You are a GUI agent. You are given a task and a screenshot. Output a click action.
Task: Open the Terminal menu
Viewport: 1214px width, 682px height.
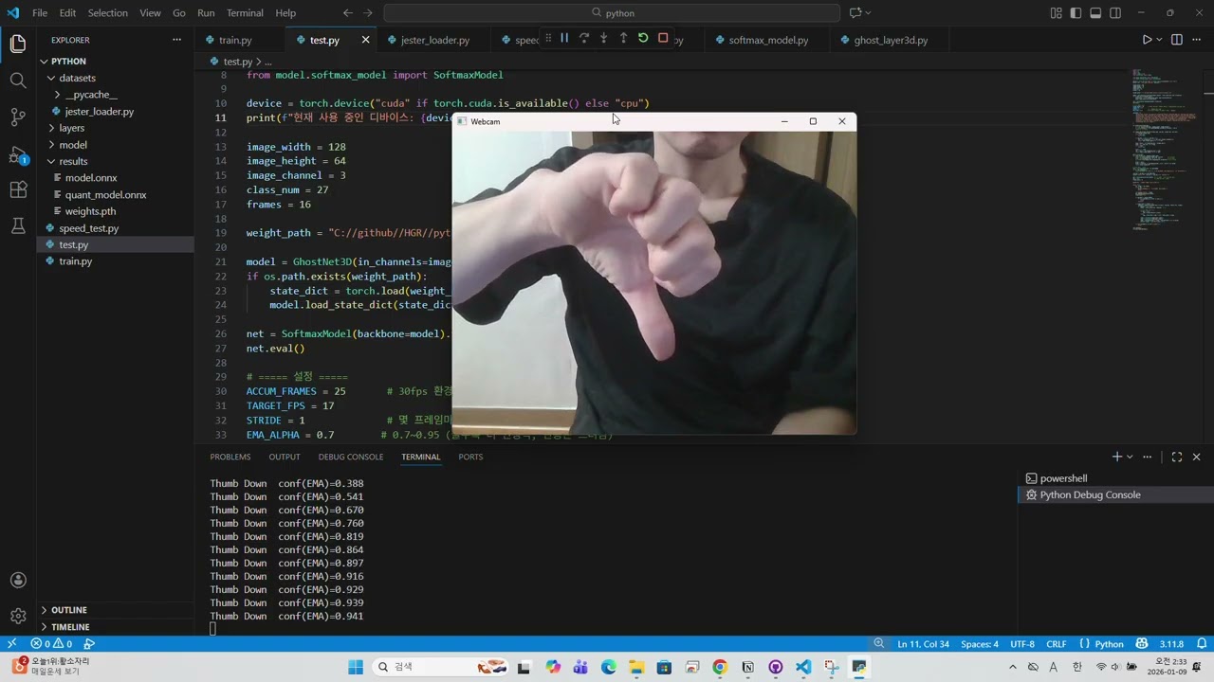[x=245, y=13]
